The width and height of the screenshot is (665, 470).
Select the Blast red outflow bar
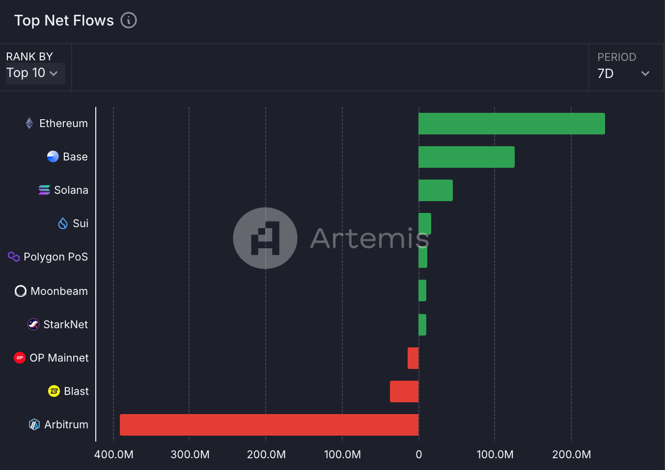(404, 392)
